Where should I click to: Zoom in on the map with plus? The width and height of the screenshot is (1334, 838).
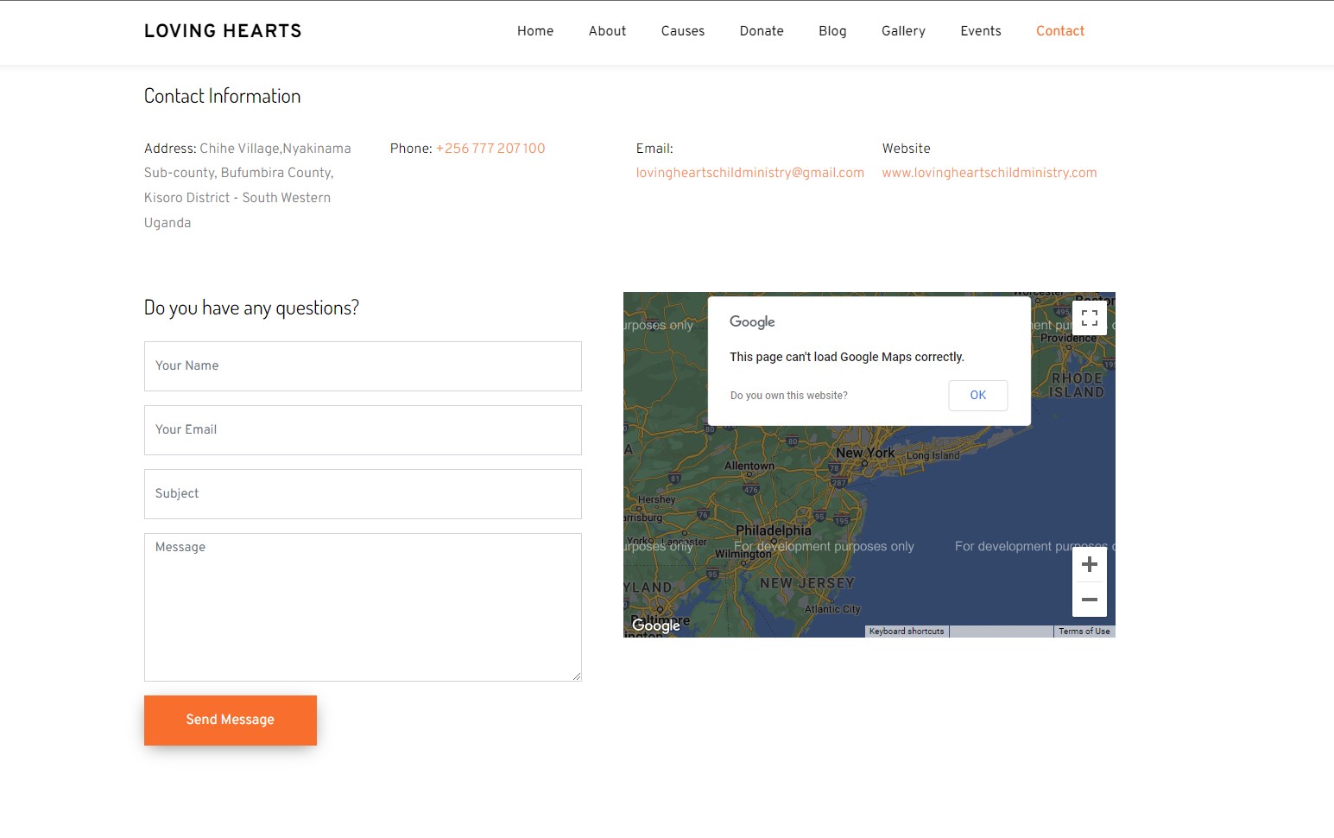click(x=1090, y=564)
